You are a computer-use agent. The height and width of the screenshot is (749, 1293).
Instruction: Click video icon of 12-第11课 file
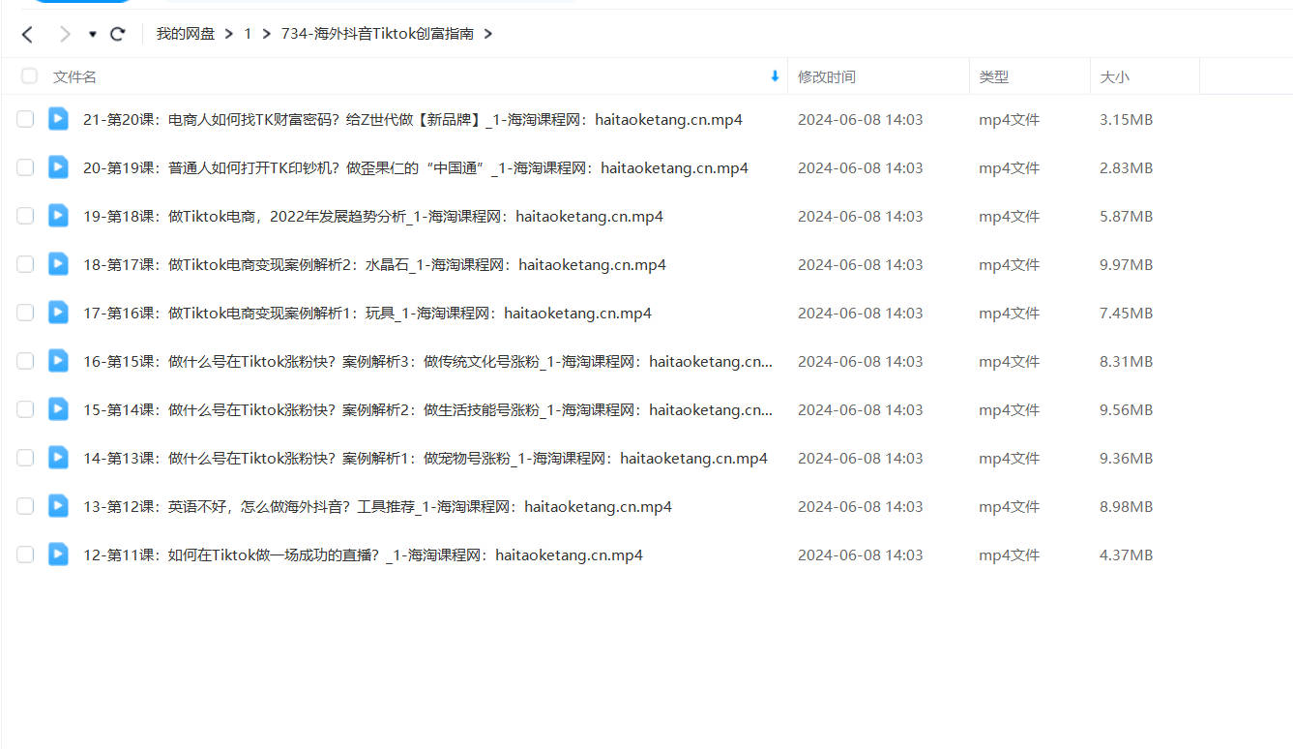(x=58, y=554)
